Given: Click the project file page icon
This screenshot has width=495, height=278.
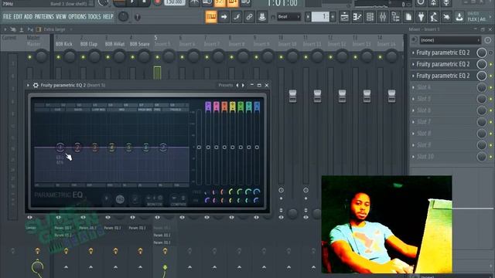Looking at the screenshot, I should [x=408, y=17].
